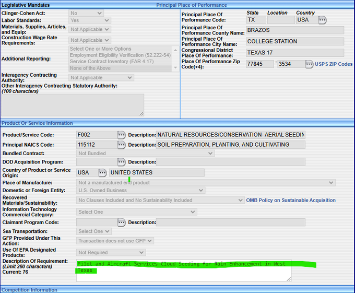Click DOD Acquisition Program lookup ellipsis button
This screenshot has width=355, height=293.
(121, 162)
